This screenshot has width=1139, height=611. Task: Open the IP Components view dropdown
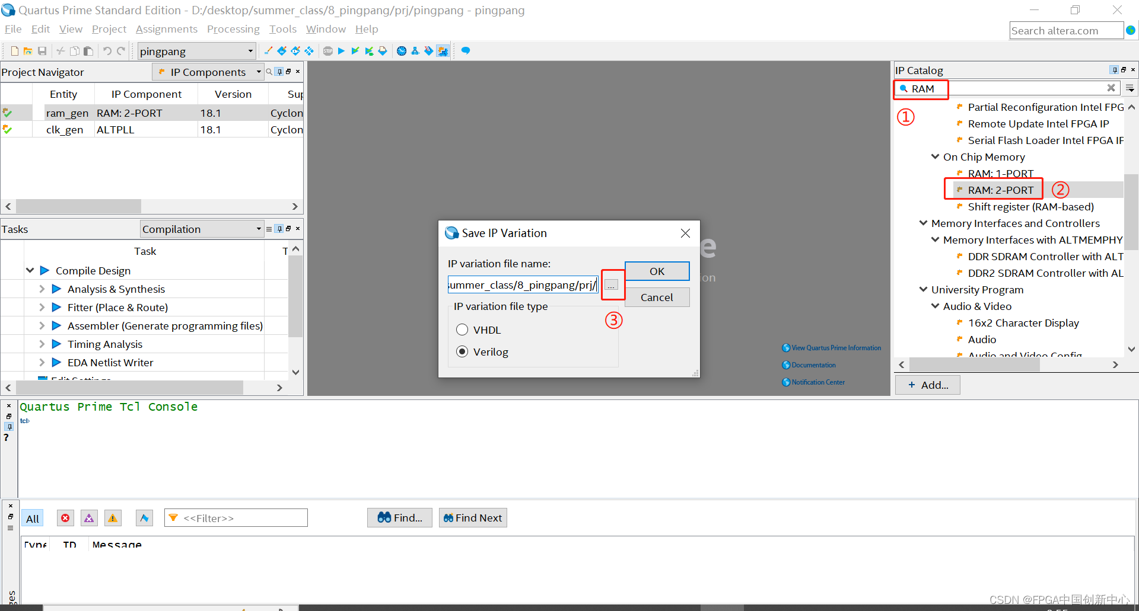point(208,72)
